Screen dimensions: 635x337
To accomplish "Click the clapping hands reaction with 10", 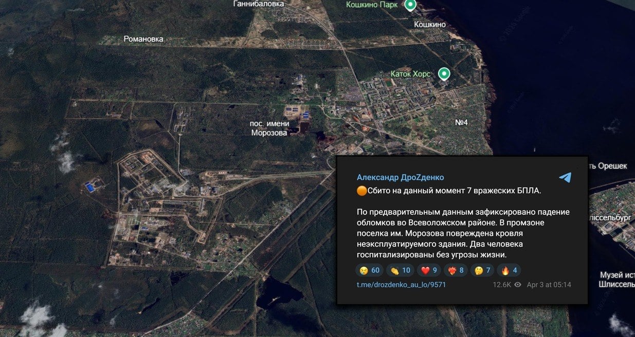I will (x=400, y=270).
